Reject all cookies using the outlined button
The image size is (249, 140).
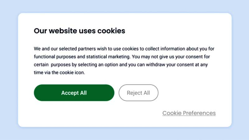pos(138,93)
